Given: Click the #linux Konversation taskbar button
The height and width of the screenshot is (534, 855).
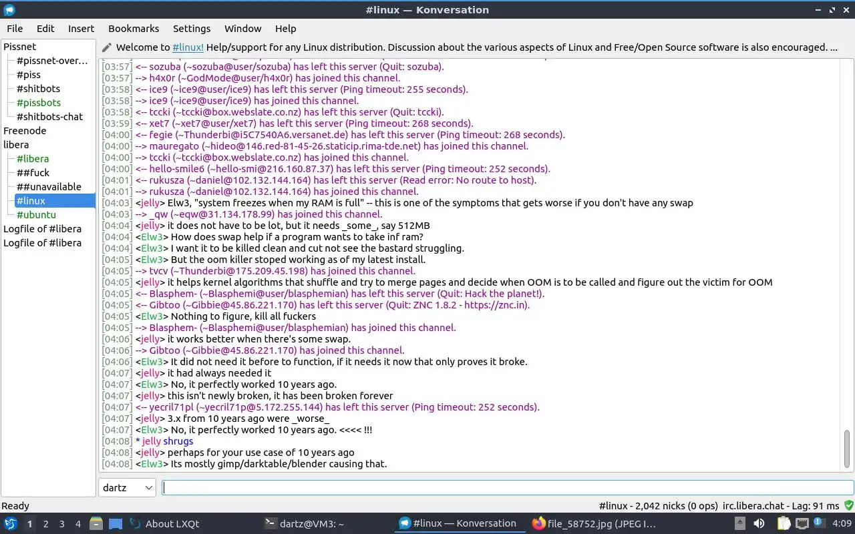Looking at the screenshot, I should coord(460,523).
